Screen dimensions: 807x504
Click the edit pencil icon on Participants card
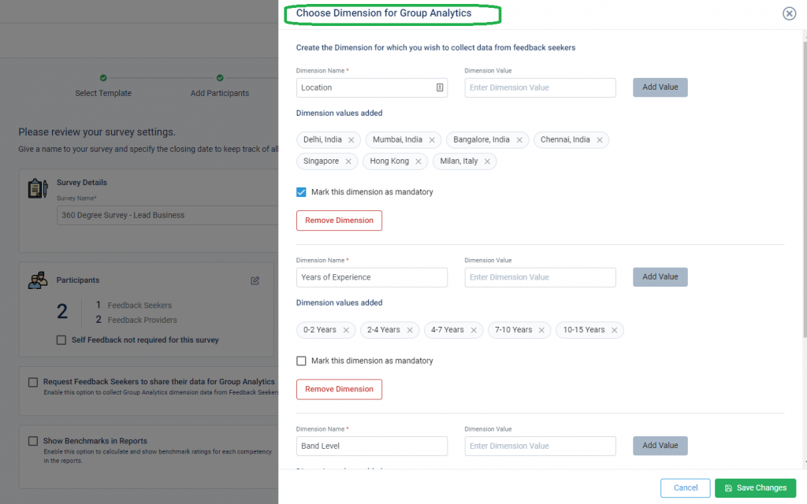(x=255, y=280)
